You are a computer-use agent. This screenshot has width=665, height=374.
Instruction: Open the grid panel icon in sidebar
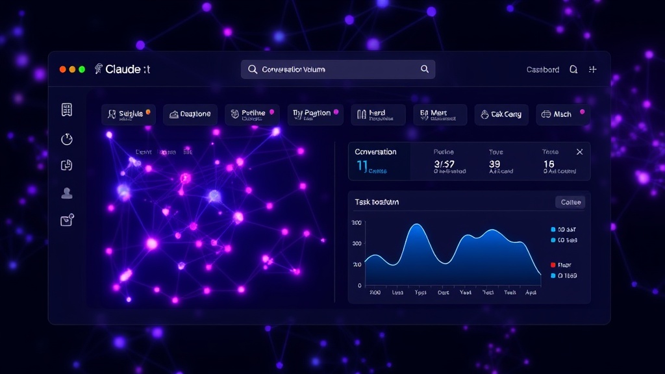pos(67,109)
